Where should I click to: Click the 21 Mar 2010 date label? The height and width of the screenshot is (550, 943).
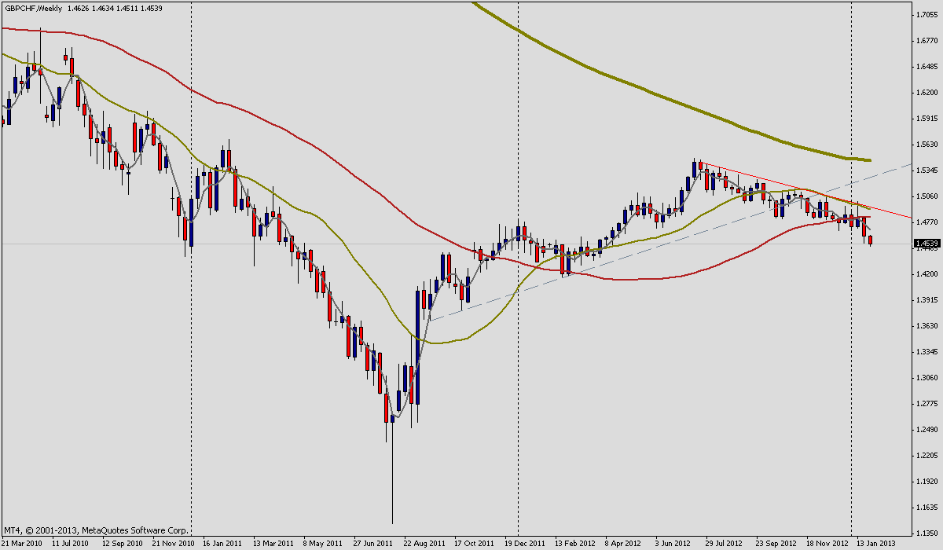pos(21,543)
